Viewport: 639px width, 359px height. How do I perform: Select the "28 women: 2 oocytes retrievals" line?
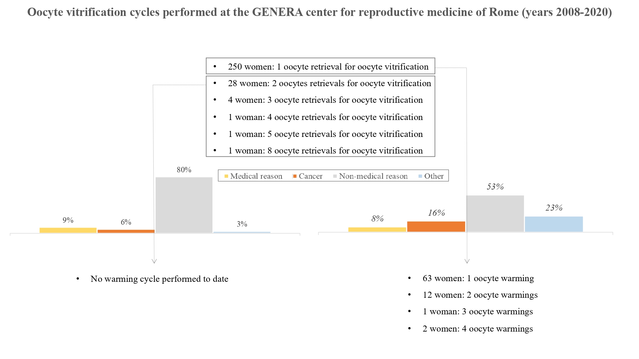coord(329,83)
